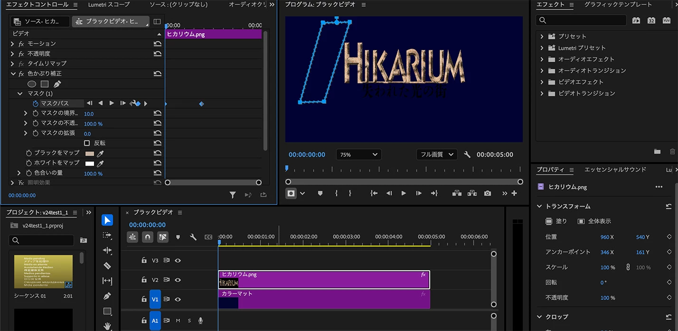Click the Effects panel search field
678x331 pixels.
[581, 20]
